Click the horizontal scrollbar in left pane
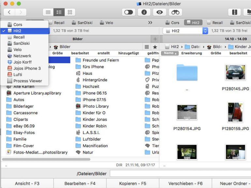251x188 pixels. 46,159
